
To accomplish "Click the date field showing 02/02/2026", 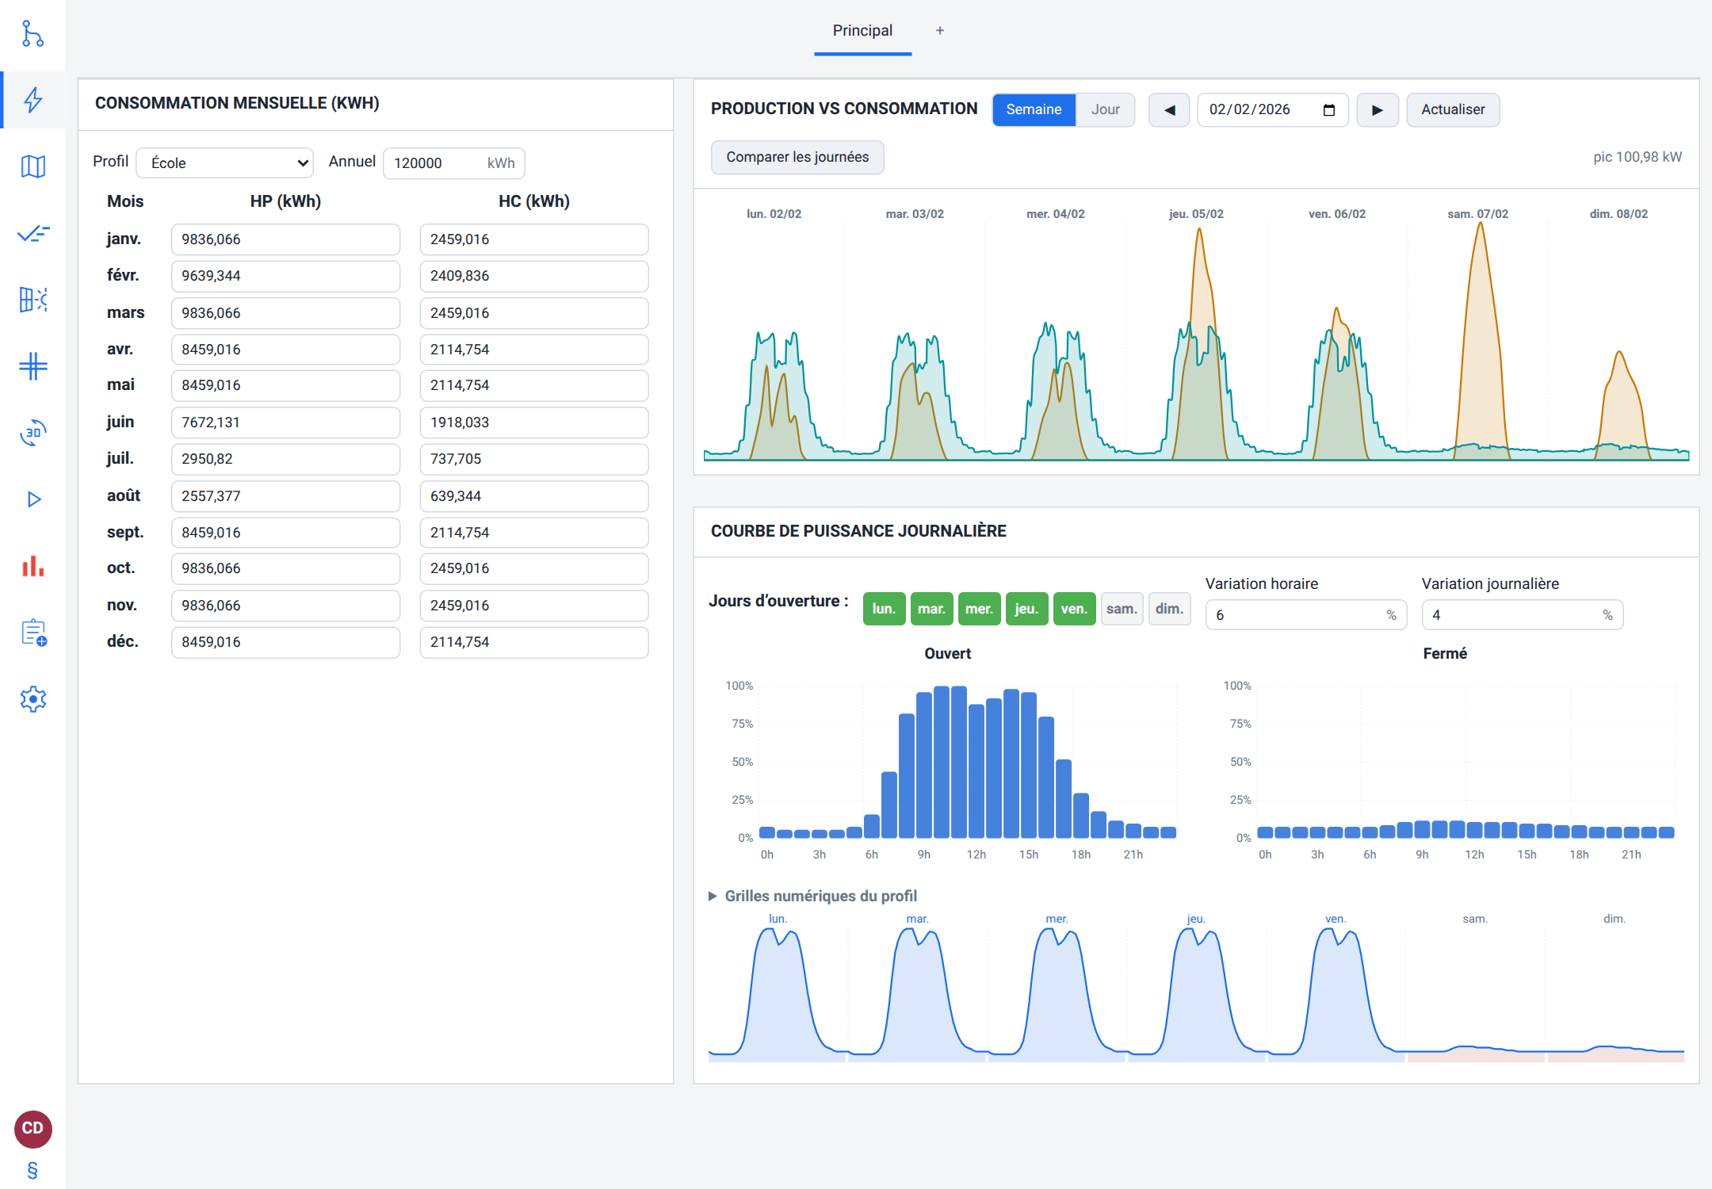I will tap(1273, 110).
